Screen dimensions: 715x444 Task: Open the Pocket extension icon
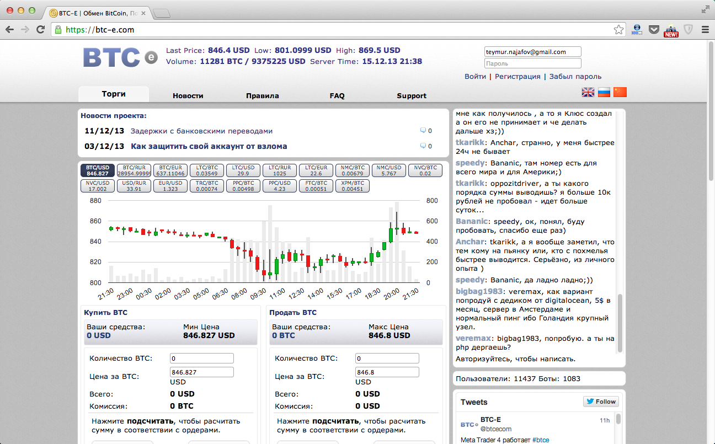[654, 30]
